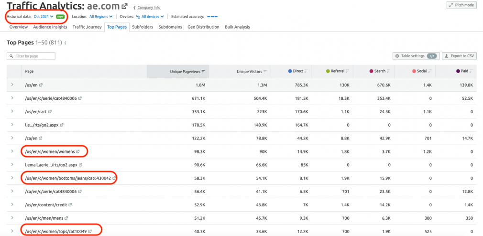Open the Oct 2021 historical data dropdown

tap(44, 17)
